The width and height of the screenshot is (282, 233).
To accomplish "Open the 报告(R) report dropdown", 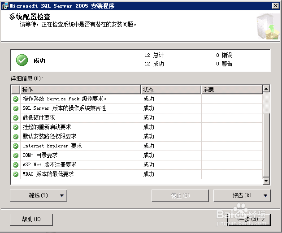I will pyautogui.click(x=242, y=196).
